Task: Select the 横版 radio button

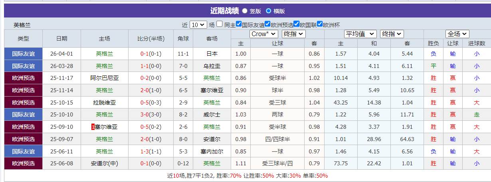Action: click(x=269, y=11)
